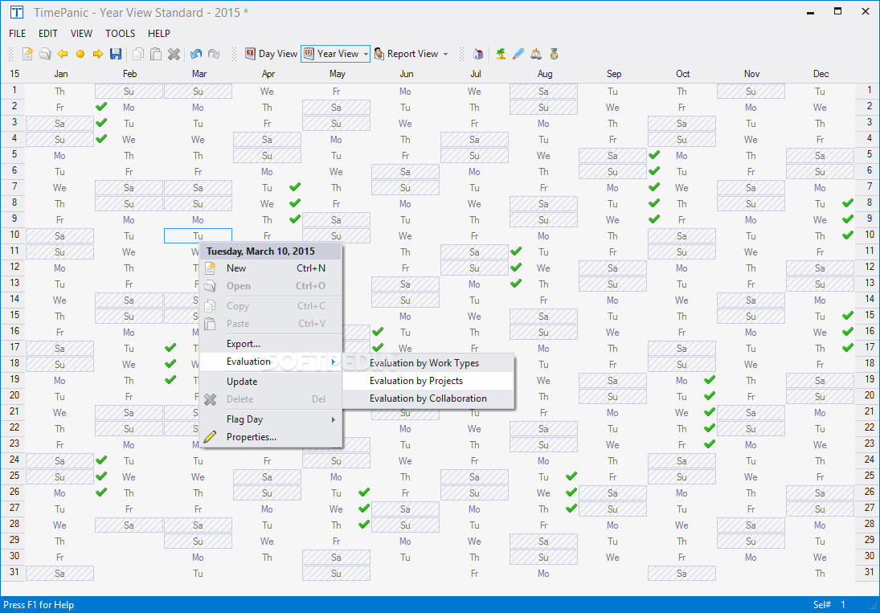Click the TimePanic logo in the title bar
Viewport: 880px width, 613px height.
[x=17, y=12]
